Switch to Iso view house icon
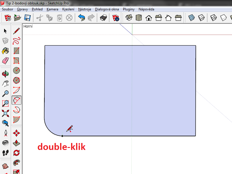 point(129,18)
